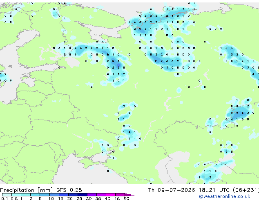
Task: Click the 45–50 mm legend swatch
Action: click(x=120, y=195)
